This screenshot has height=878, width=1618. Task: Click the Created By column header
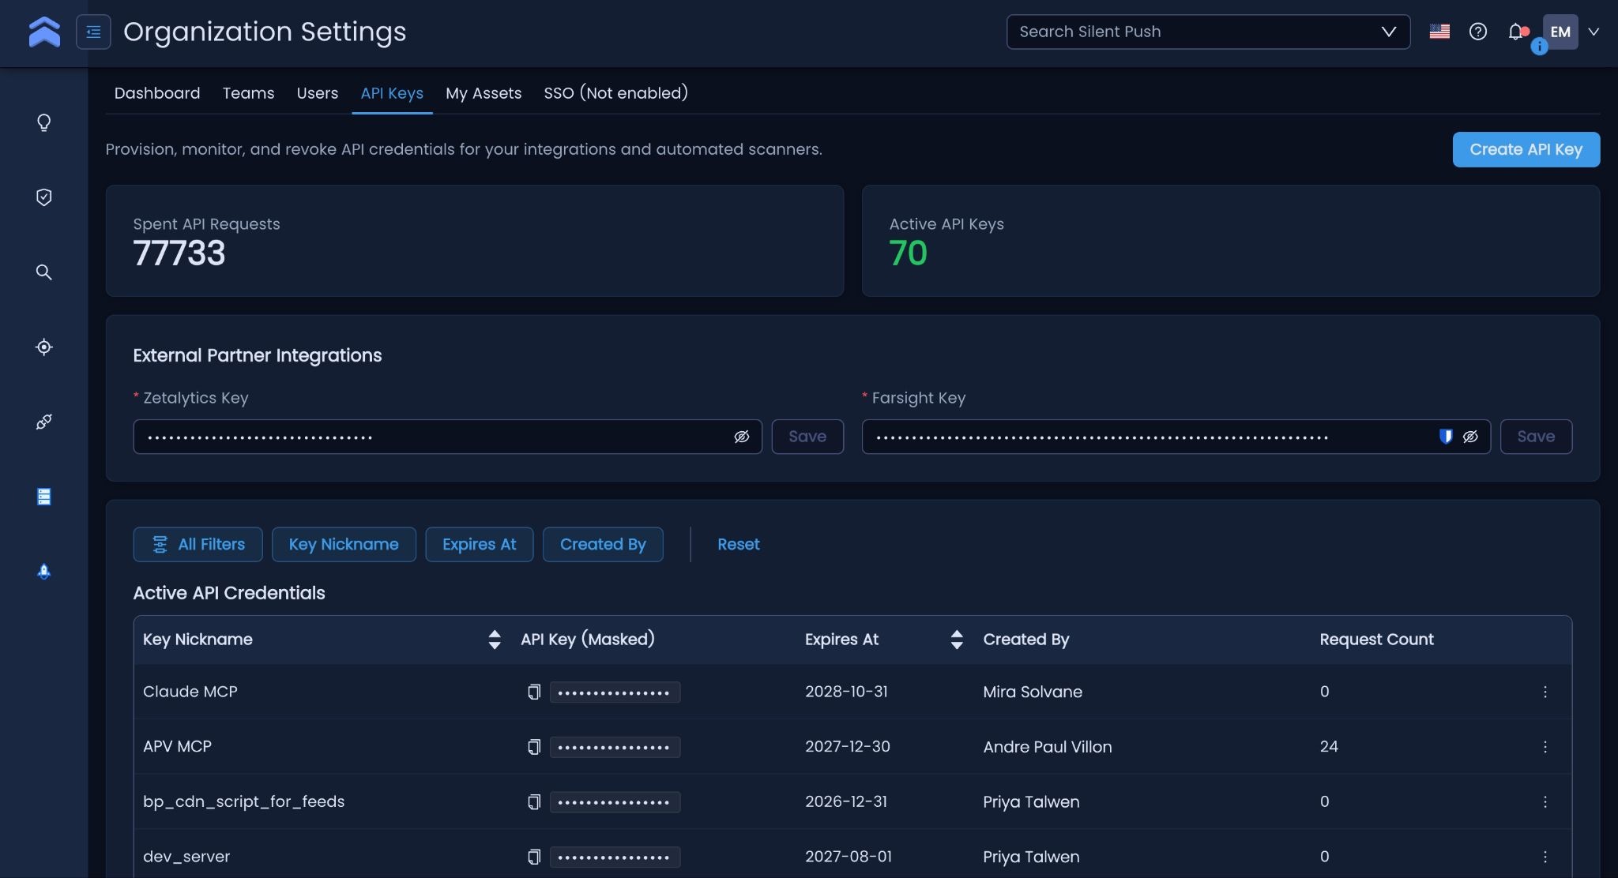click(x=1025, y=640)
